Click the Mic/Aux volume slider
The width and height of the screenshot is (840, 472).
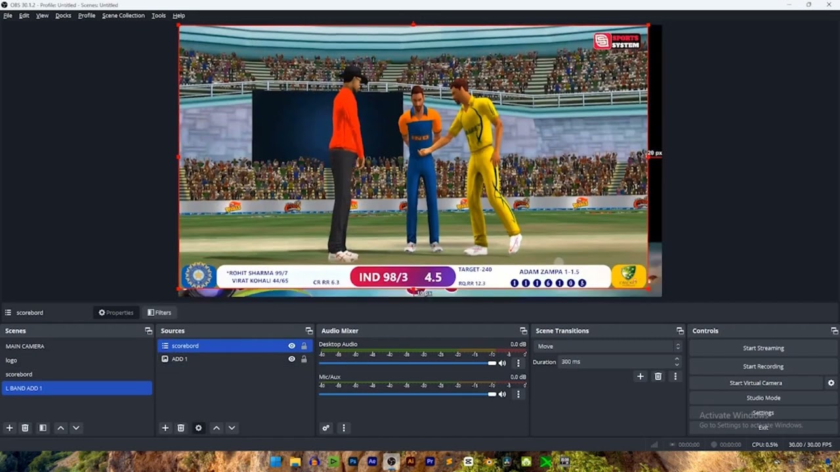click(408, 394)
